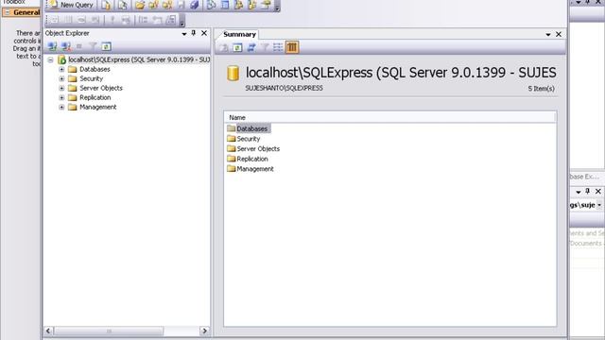The image size is (605, 340).
Task: Collapse the localhost\SQLExpress server node
Action: pyautogui.click(x=50, y=59)
